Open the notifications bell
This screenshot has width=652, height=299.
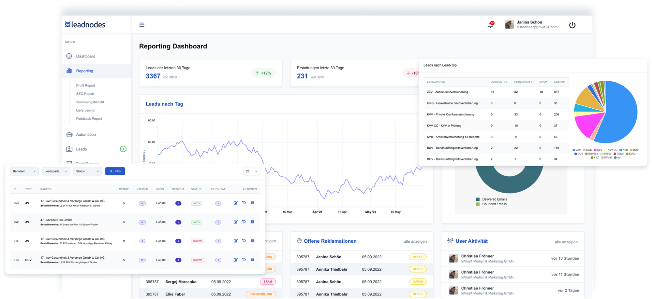(491, 25)
